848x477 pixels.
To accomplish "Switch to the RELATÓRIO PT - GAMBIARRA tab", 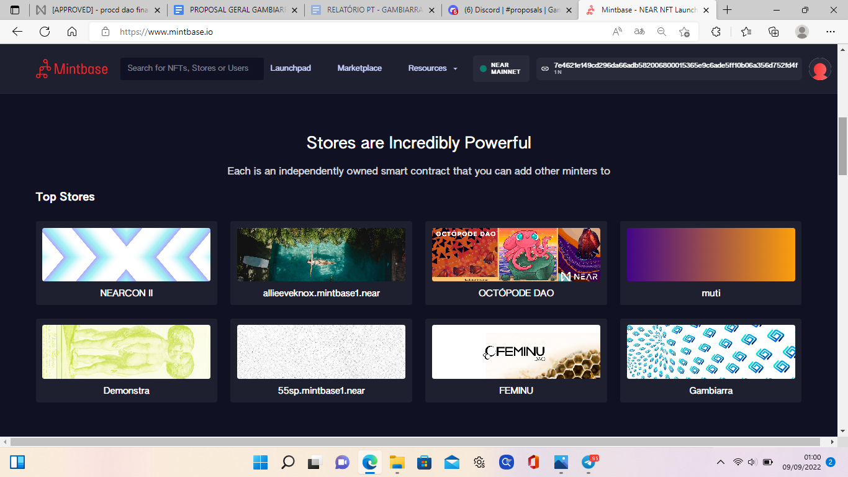I will coord(372,10).
